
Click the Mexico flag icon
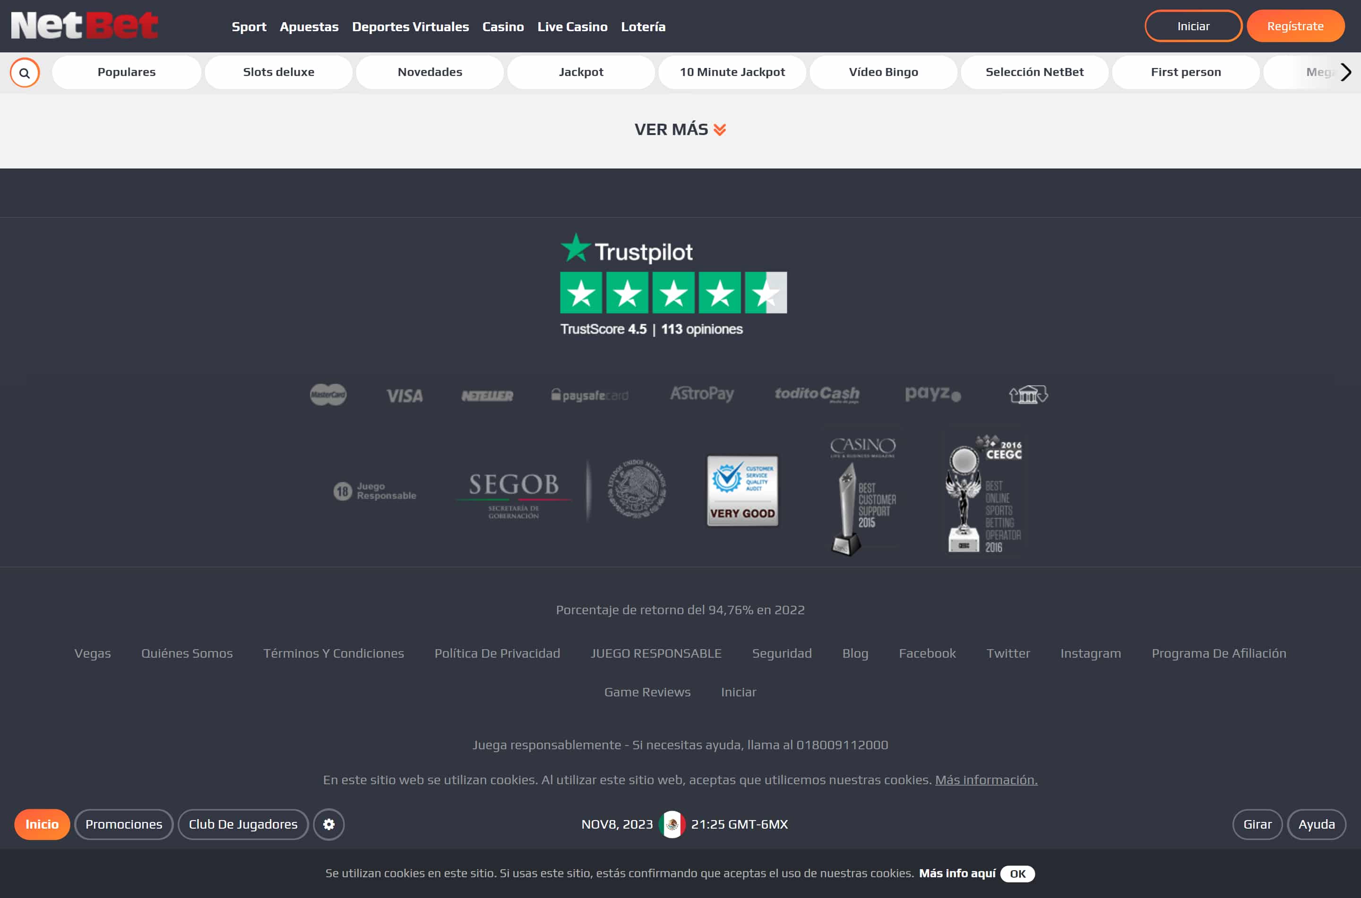tap(672, 824)
